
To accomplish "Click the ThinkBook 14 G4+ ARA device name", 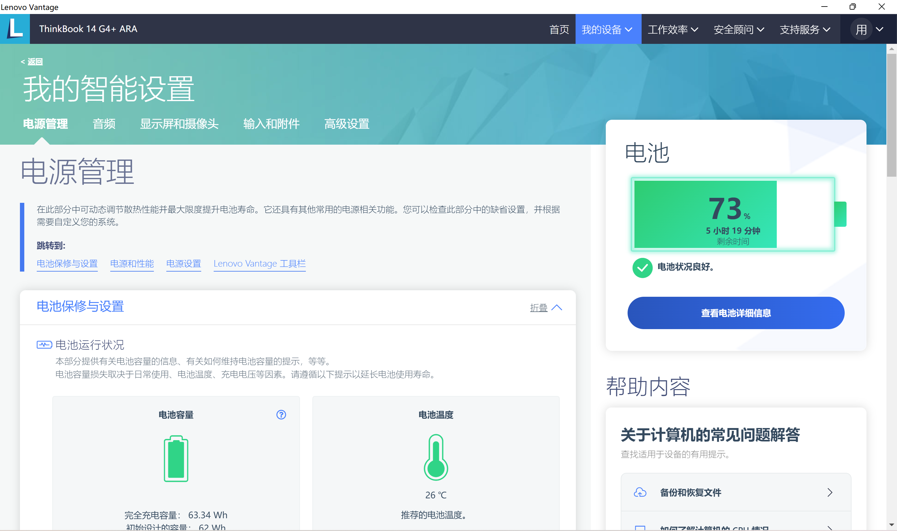I will click(88, 29).
